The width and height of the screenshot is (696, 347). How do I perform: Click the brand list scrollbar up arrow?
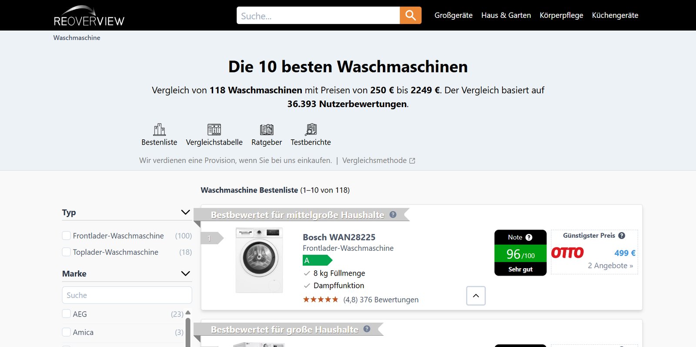point(188,313)
